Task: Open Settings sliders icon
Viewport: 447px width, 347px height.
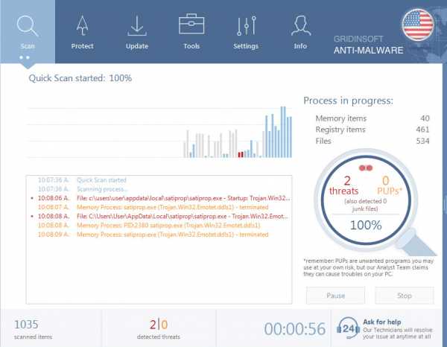Action: [247, 25]
